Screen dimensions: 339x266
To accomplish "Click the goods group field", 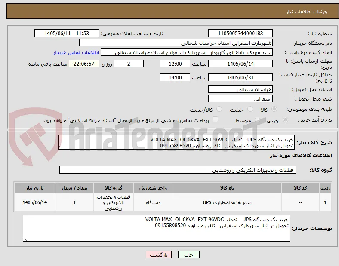I will (178, 170).
